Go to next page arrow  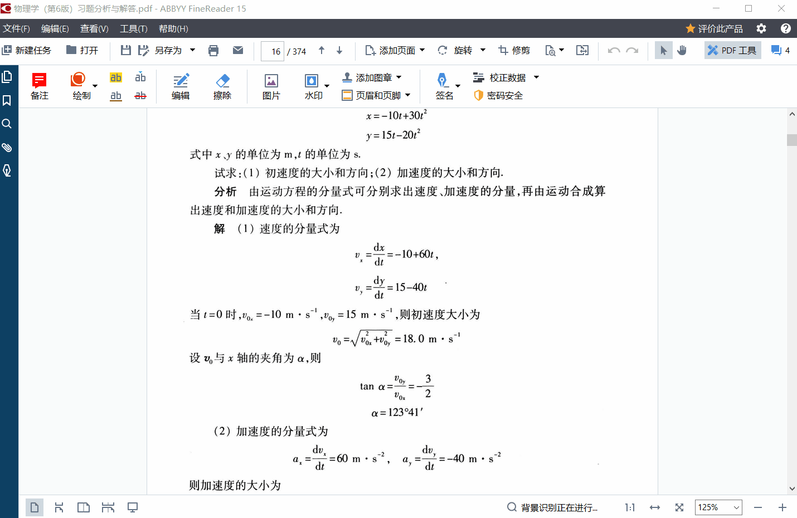click(339, 51)
